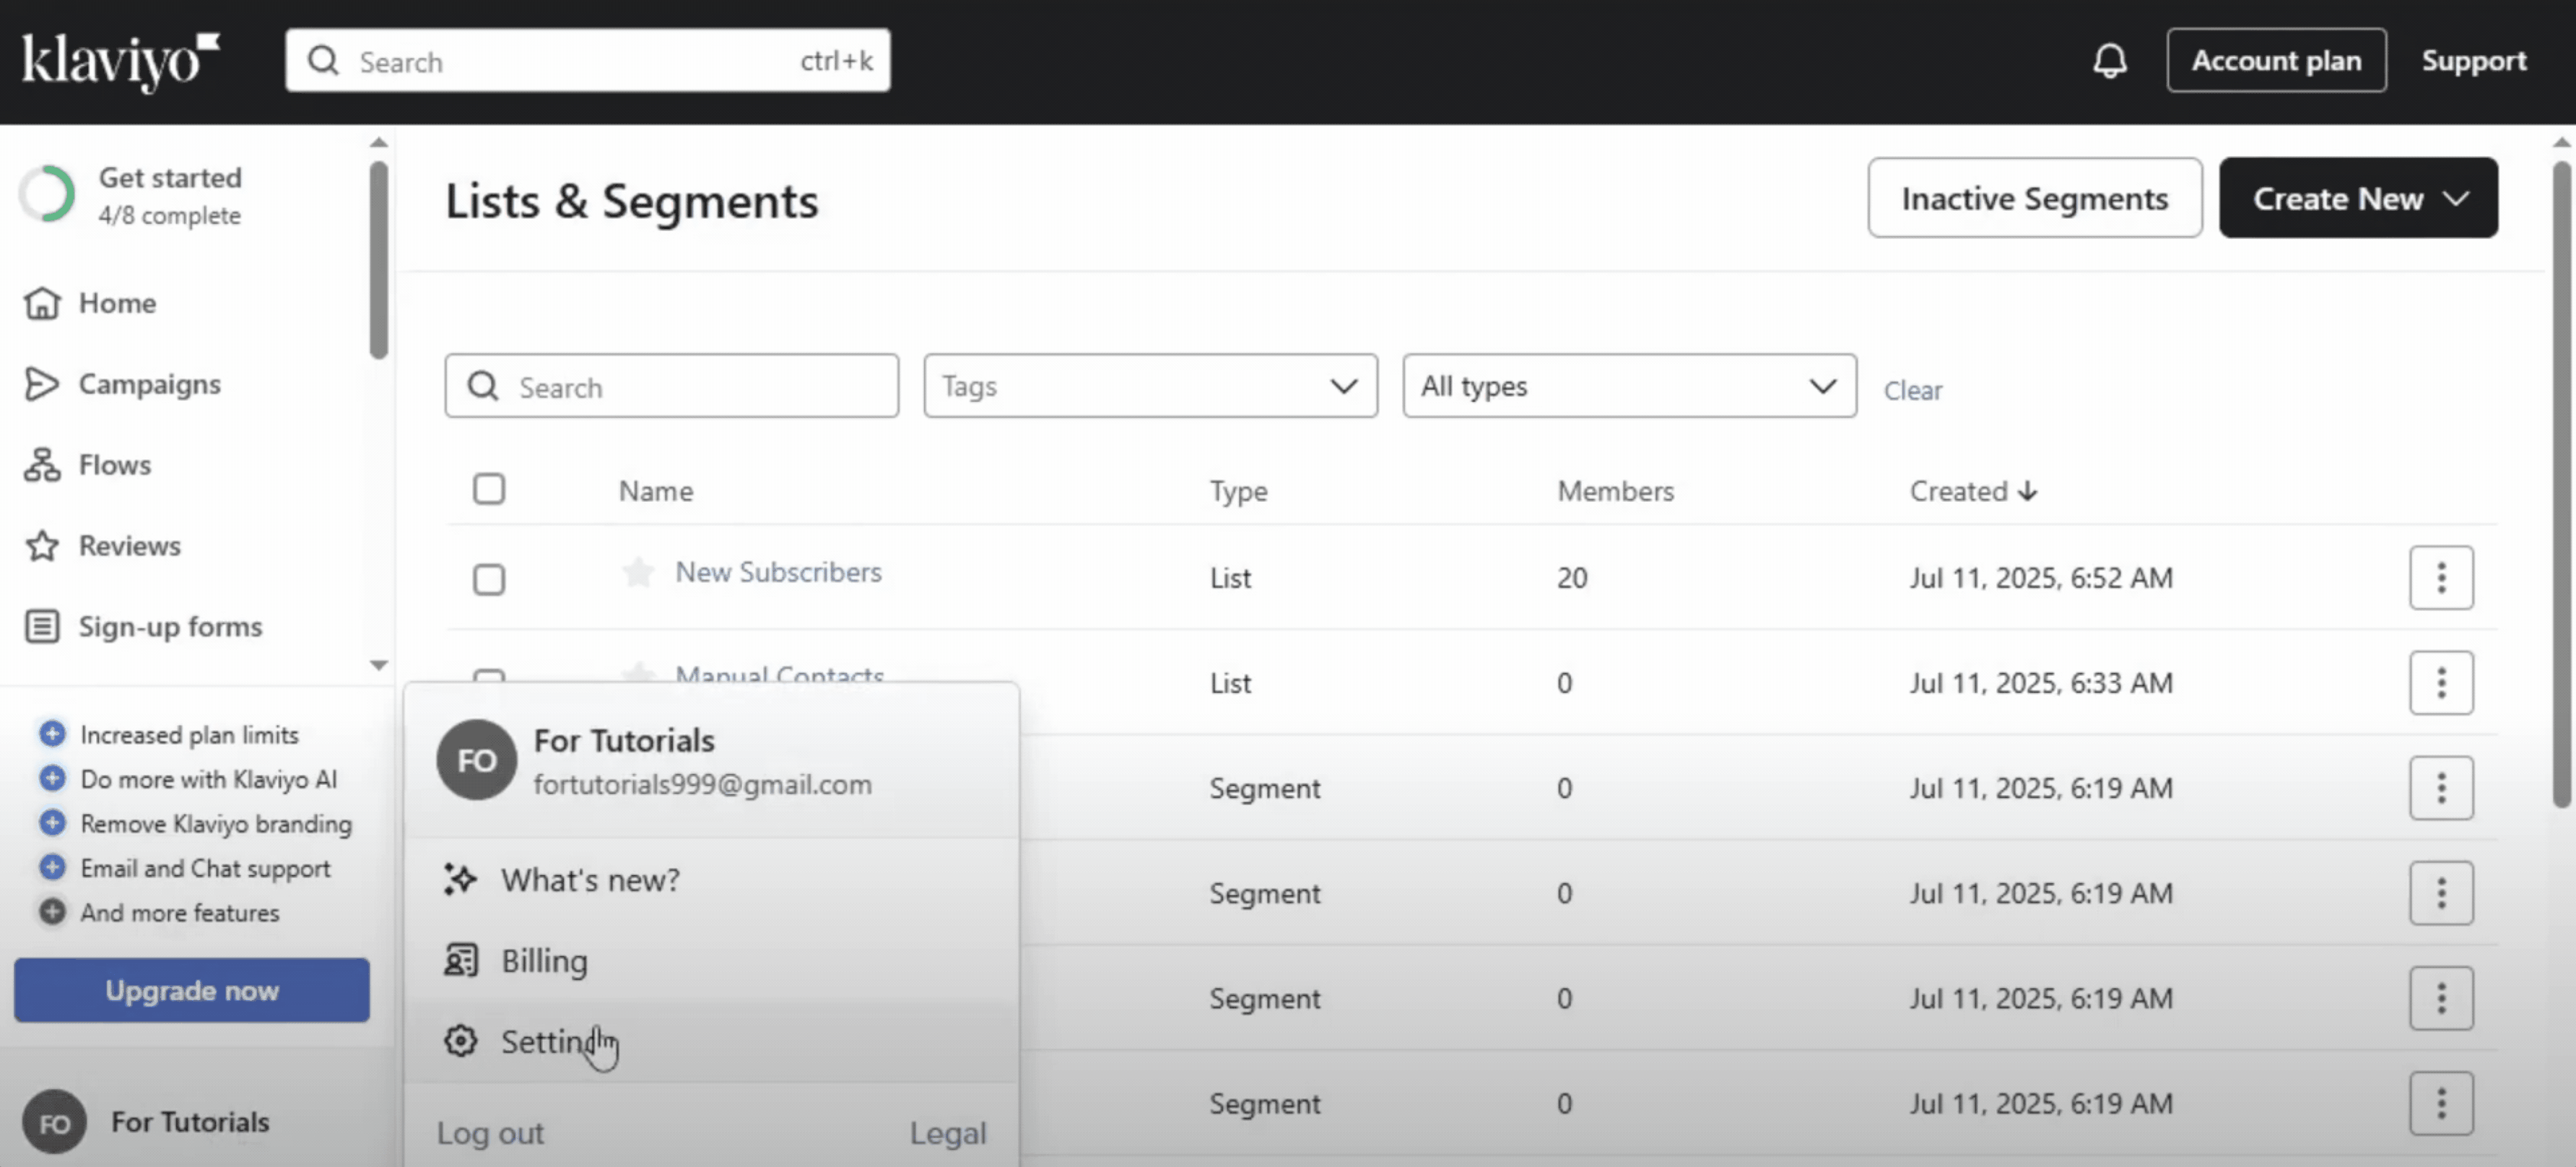Click the Klaviyo logo
The height and width of the screenshot is (1167, 2576).
[x=121, y=61]
